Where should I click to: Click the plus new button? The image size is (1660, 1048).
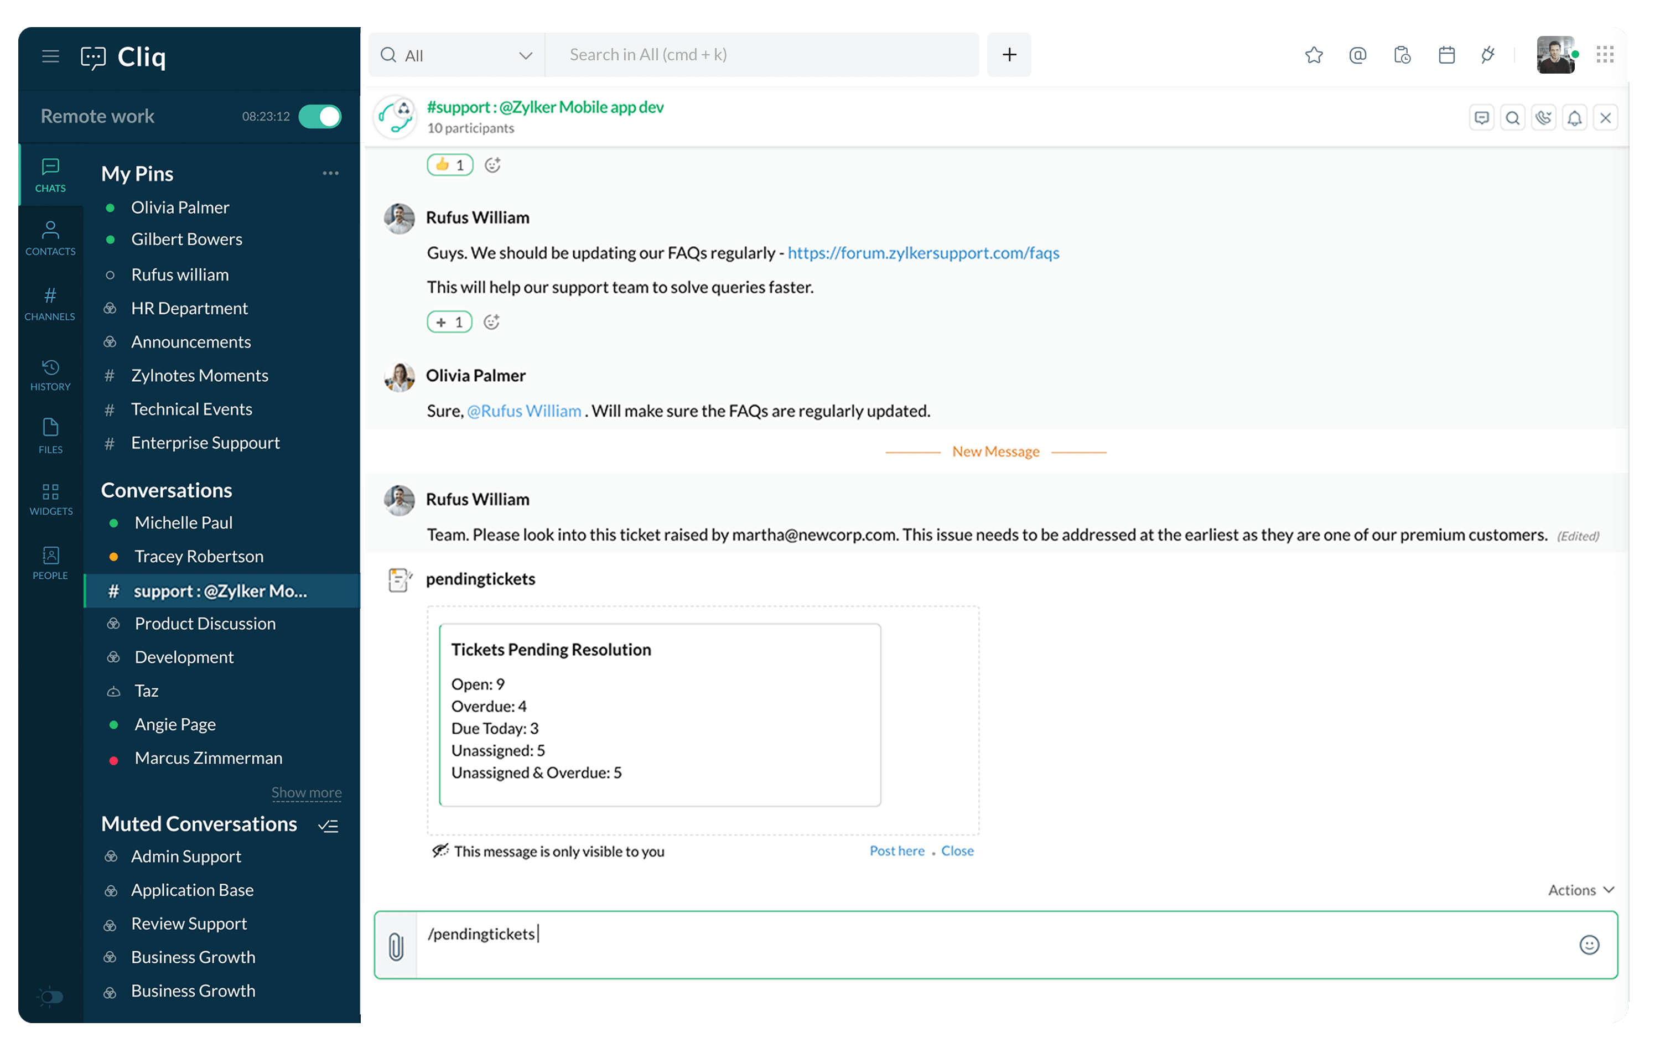[1009, 54]
